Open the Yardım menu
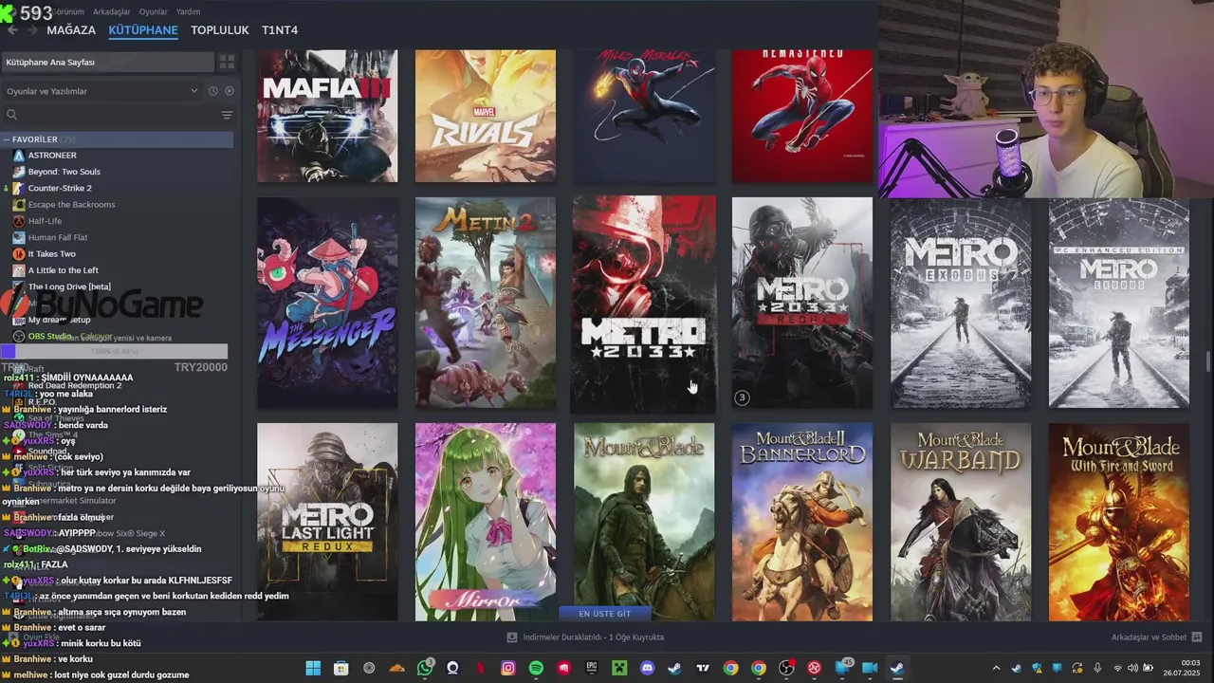Image resolution: width=1214 pixels, height=683 pixels. coord(189,11)
